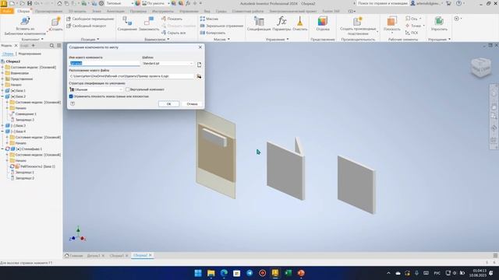Enable the Virtual component checkbox

coord(127,89)
